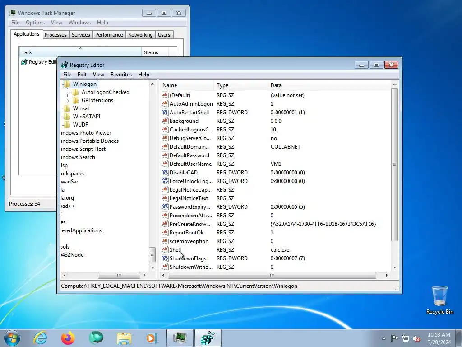Click the Winlogon folder icon in tree
Image resolution: width=462 pixels, height=347 pixels.
pos(67,84)
